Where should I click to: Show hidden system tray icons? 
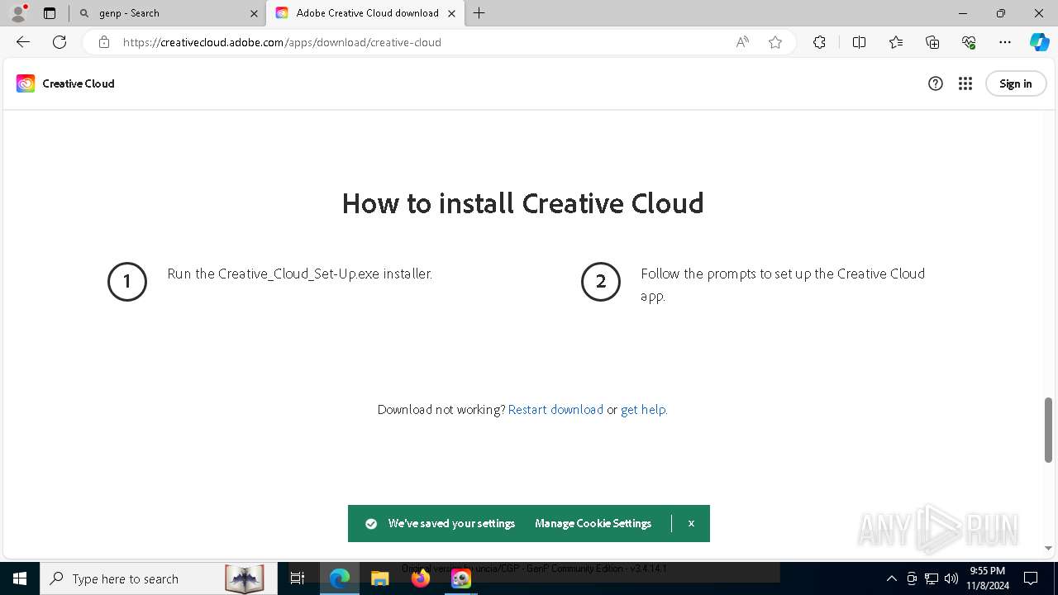(891, 578)
